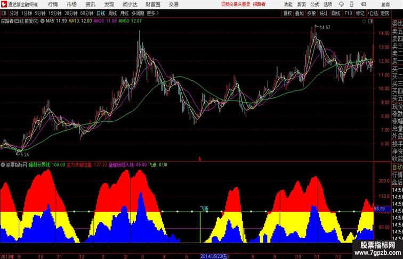Expand the round arrow next to 探路者(日线,前复权)
The height and width of the screenshot is (259, 403).
43,21
